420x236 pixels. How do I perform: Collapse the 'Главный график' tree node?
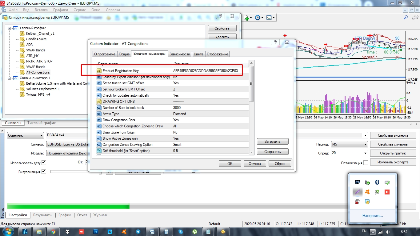point(10,28)
